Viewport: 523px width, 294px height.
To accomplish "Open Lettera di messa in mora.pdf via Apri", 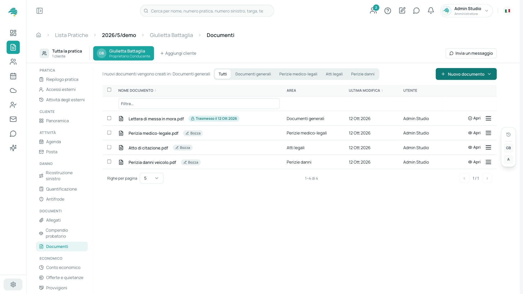I will click(x=474, y=118).
